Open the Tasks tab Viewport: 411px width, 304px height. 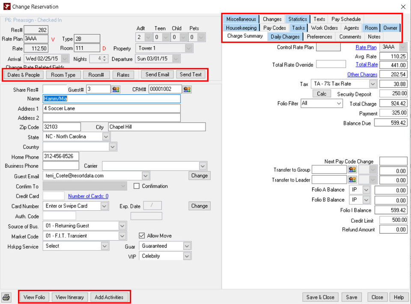pyautogui.click(x=298, y=28)
